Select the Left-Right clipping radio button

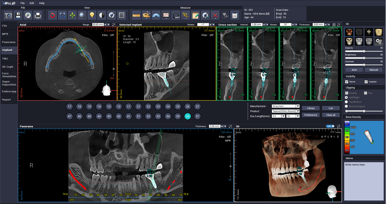tap(347, 97)
